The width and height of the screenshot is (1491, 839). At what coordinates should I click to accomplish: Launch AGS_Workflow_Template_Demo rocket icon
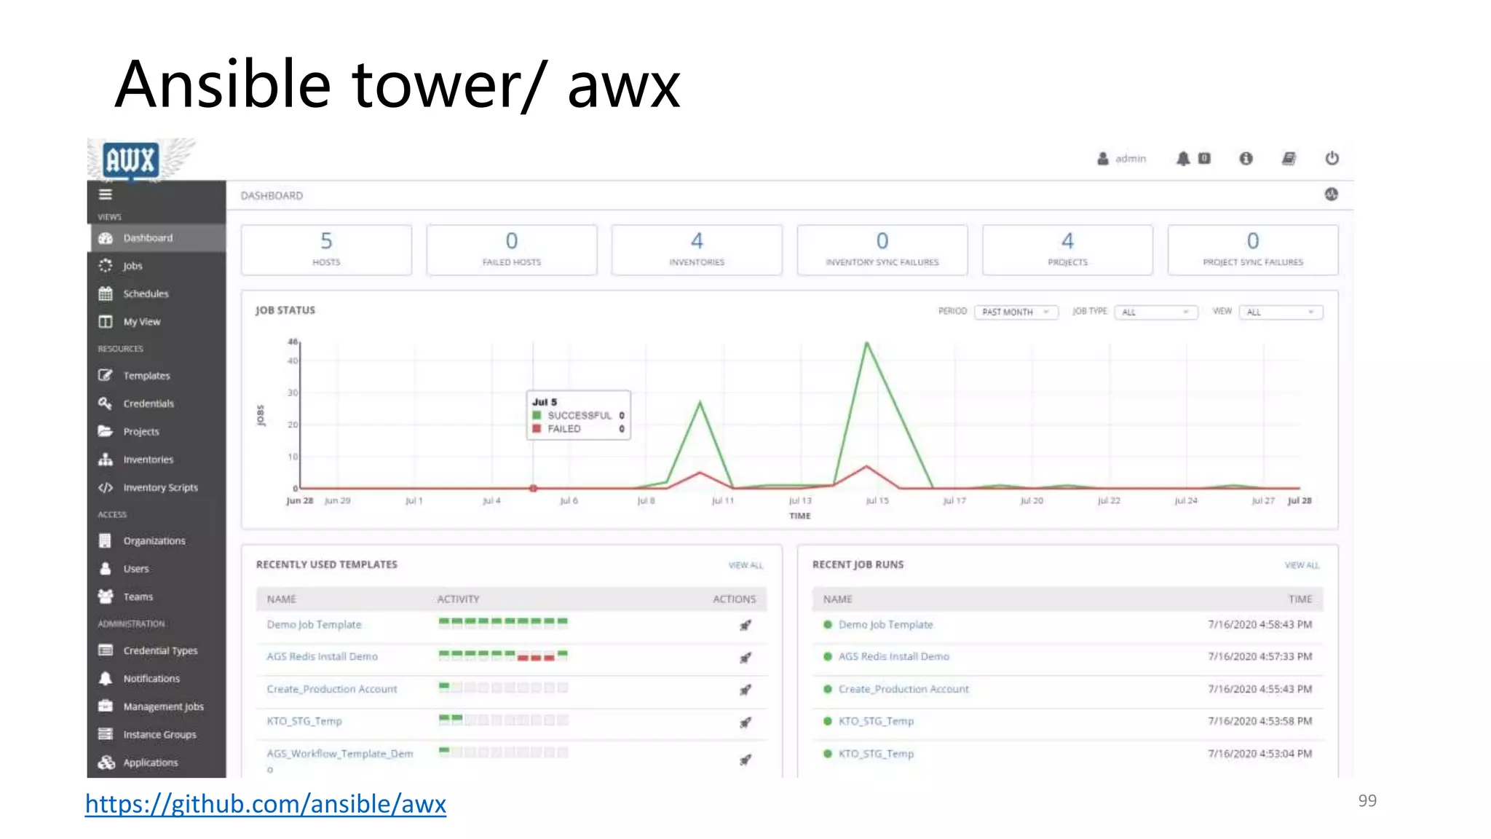(x=745, y=760)
